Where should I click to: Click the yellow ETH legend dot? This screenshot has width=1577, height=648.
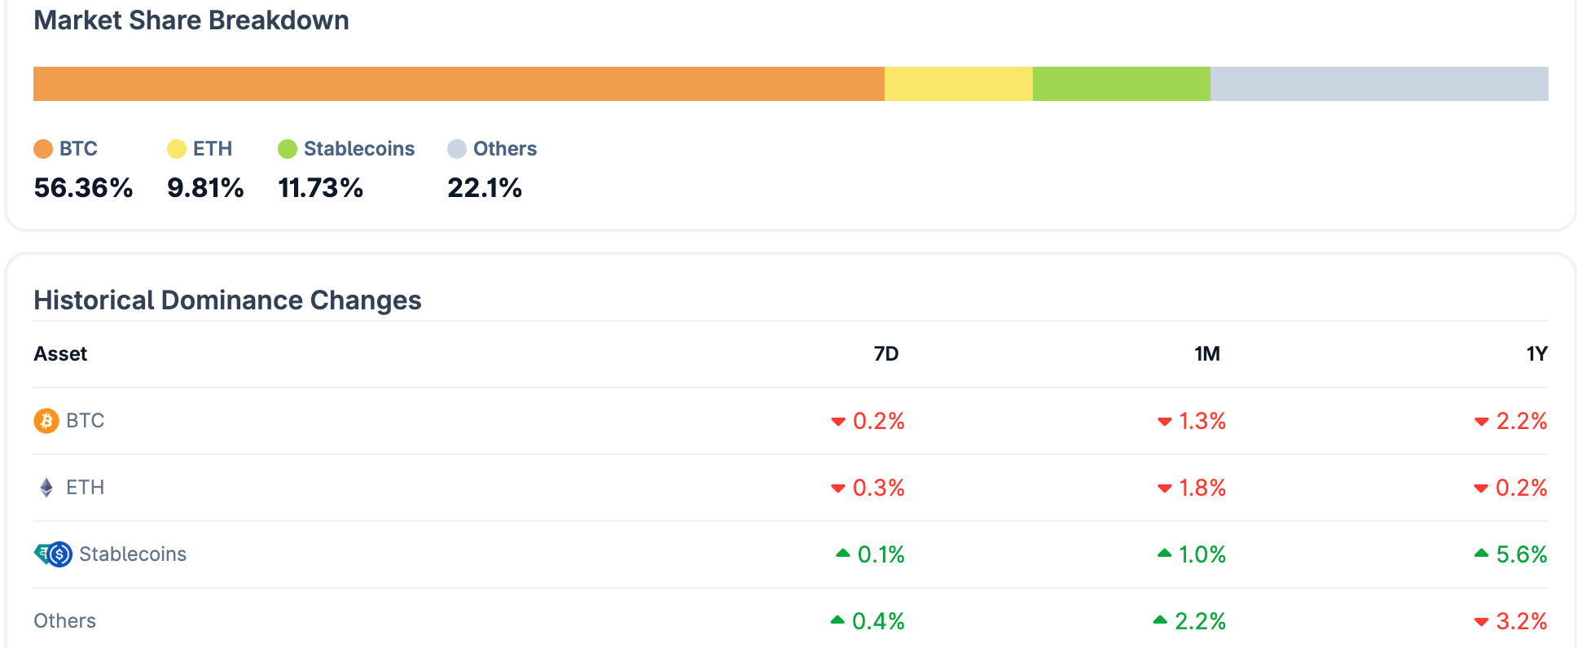[177, 149]
